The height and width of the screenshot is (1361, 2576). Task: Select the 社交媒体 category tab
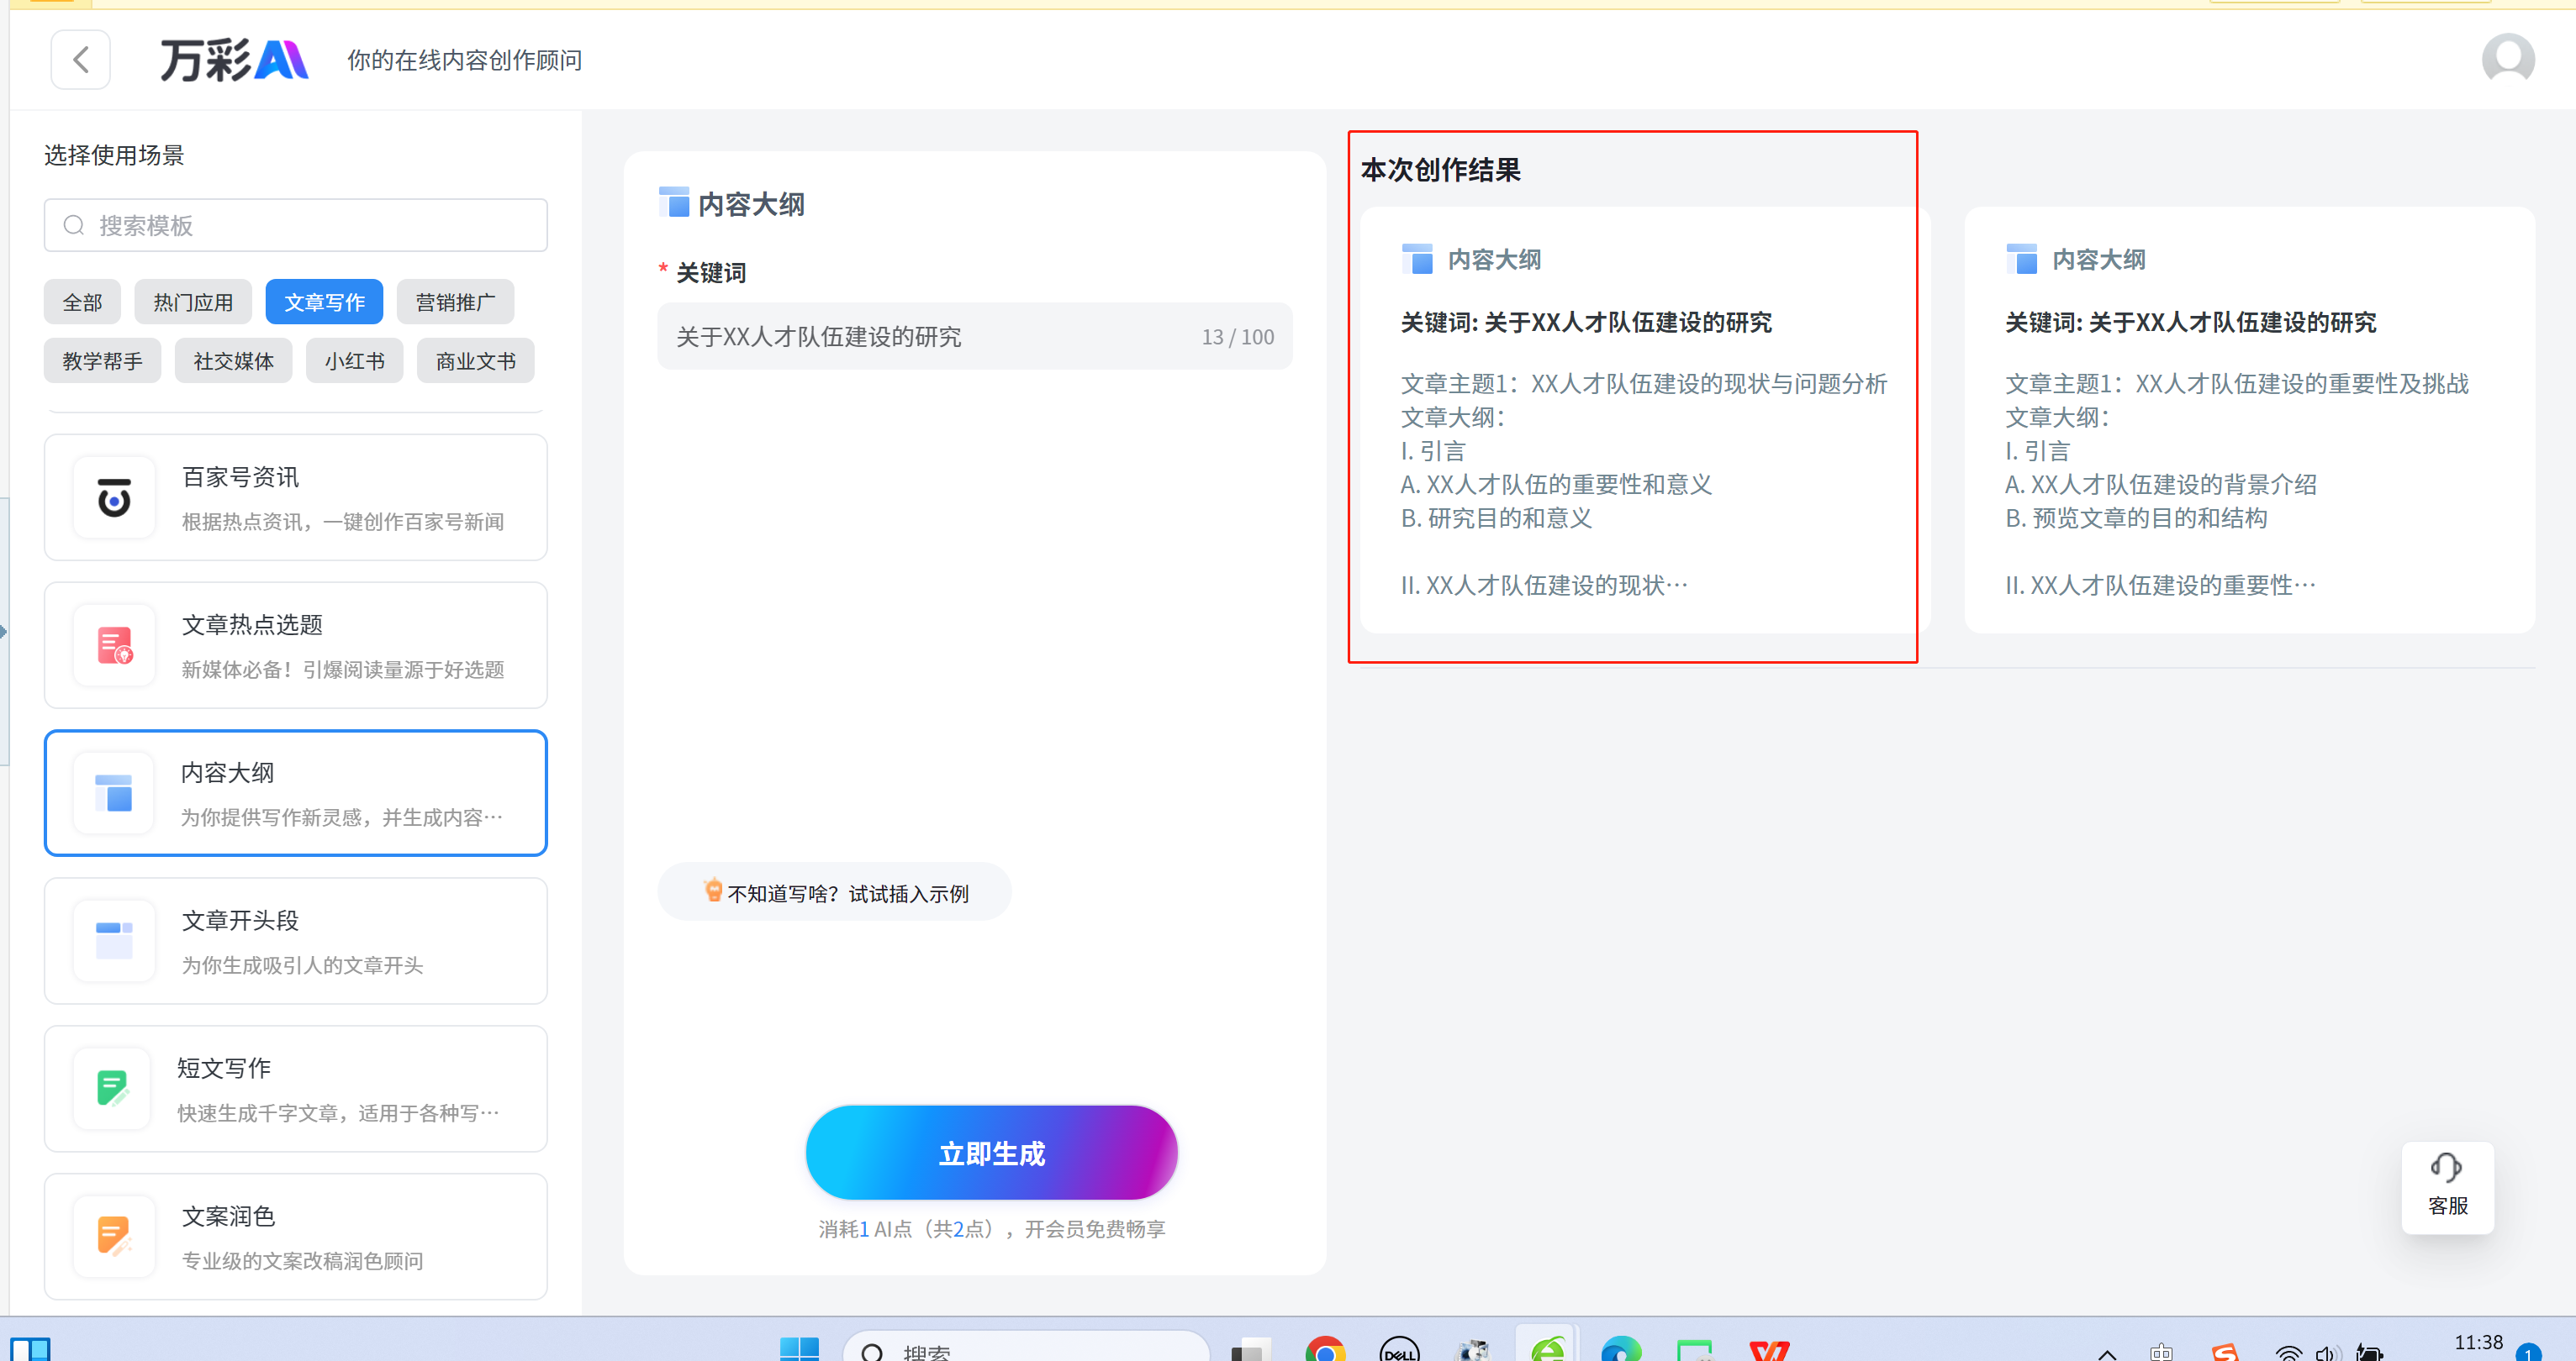[x=233, y=360]
